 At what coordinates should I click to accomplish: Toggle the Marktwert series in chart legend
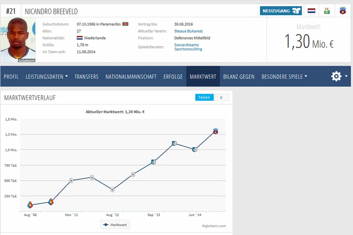tap(115, 225)
